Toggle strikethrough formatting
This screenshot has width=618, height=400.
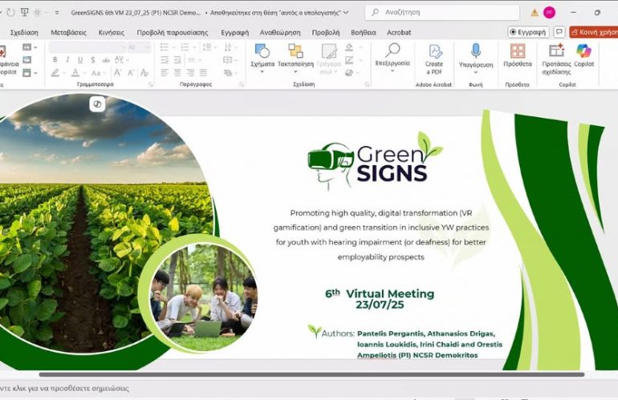click(106, 60)
